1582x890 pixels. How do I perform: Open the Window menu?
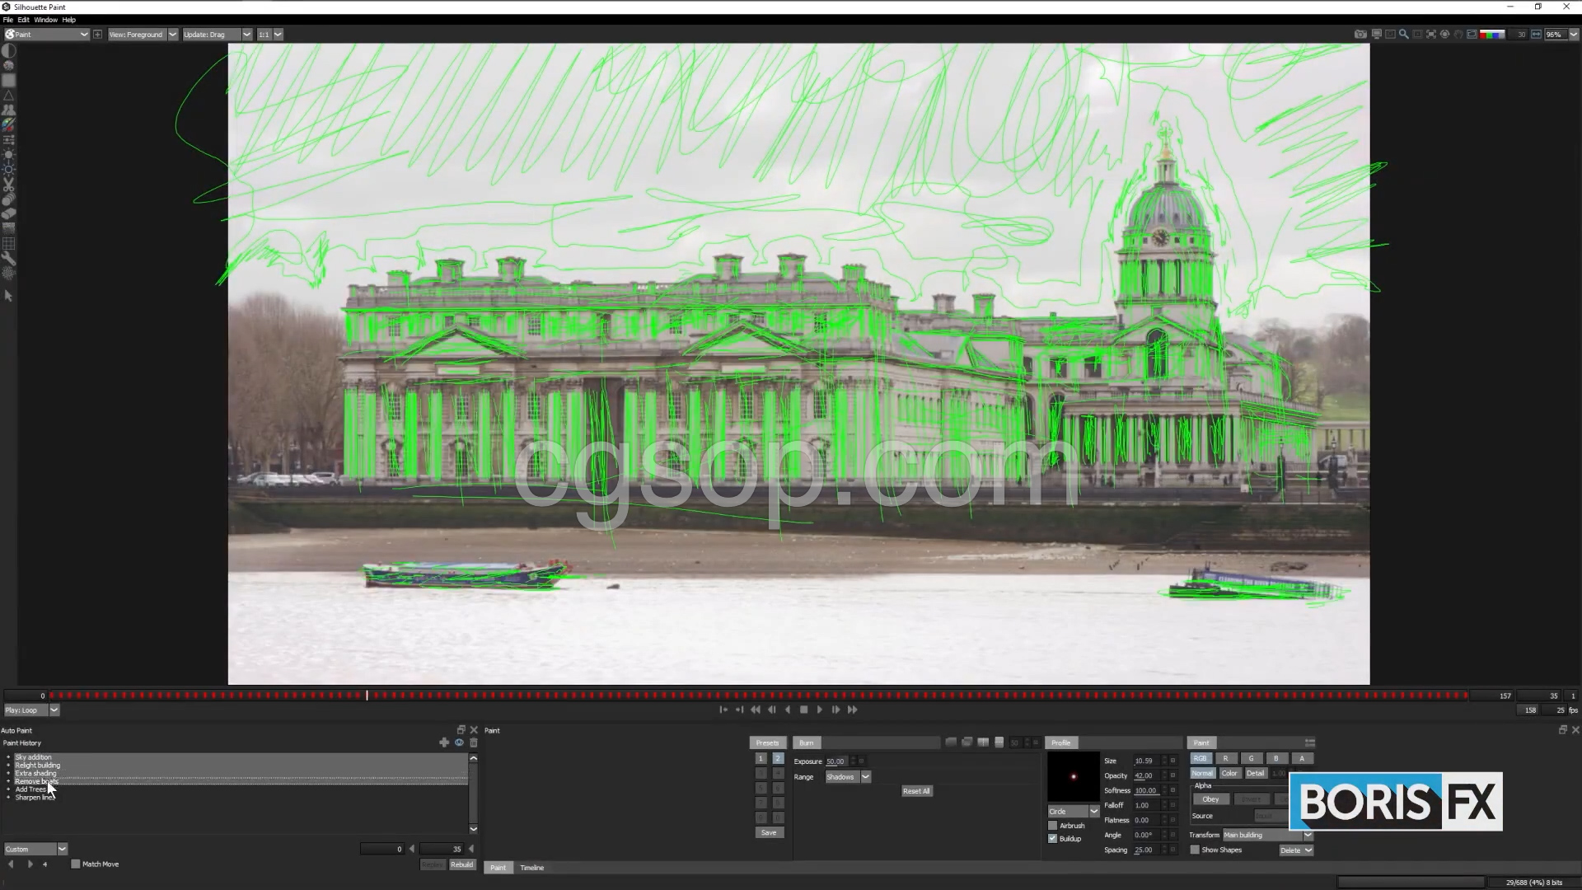(45, 20)
